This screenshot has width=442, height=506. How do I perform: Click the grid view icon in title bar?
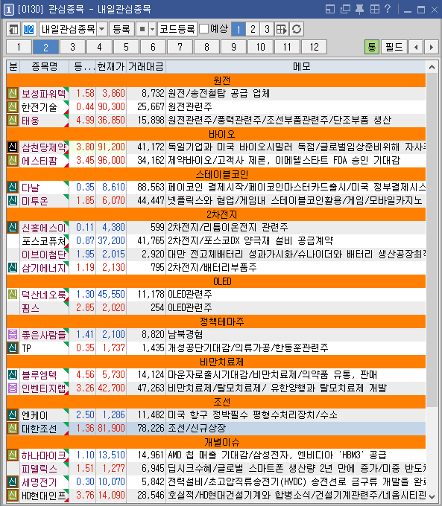point(374,9)
